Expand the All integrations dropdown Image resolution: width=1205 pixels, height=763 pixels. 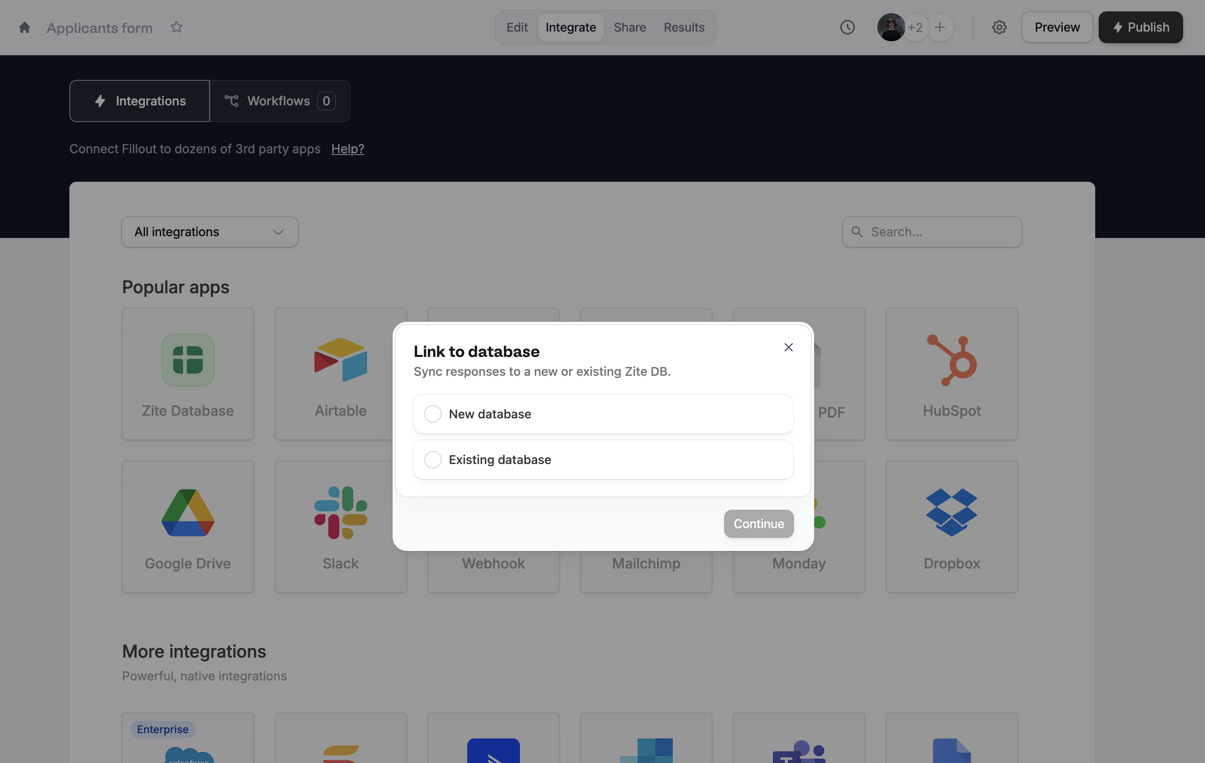[x=209, y=232]
